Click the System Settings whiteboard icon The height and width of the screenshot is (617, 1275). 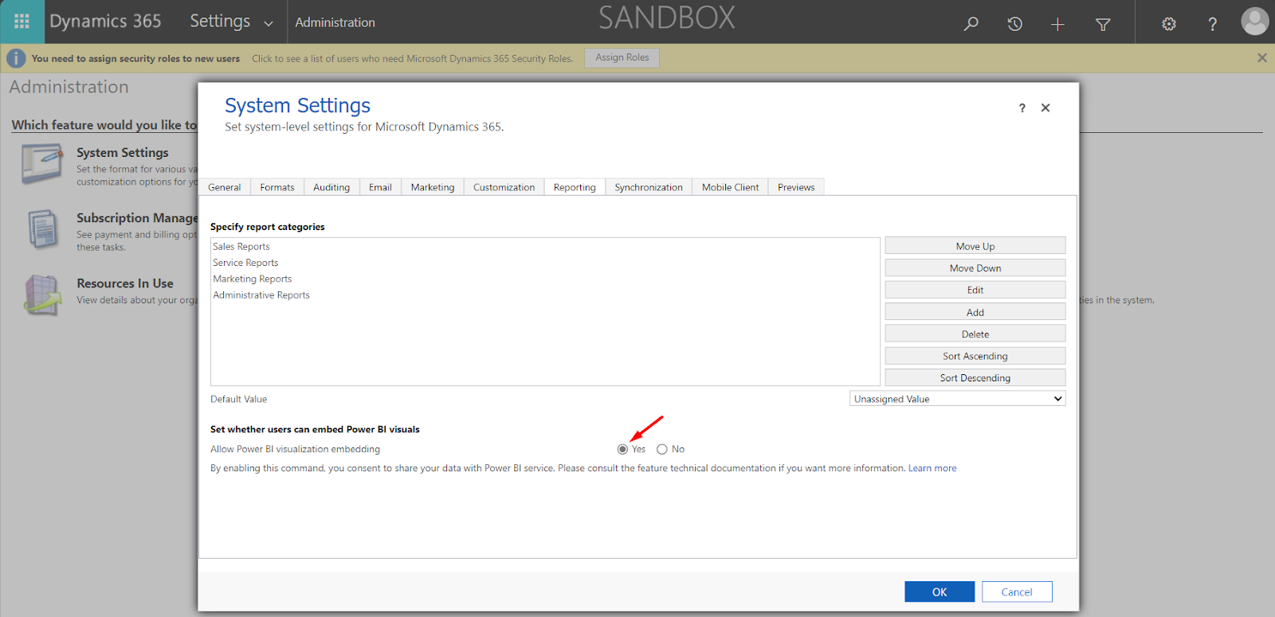pos(42,164)
